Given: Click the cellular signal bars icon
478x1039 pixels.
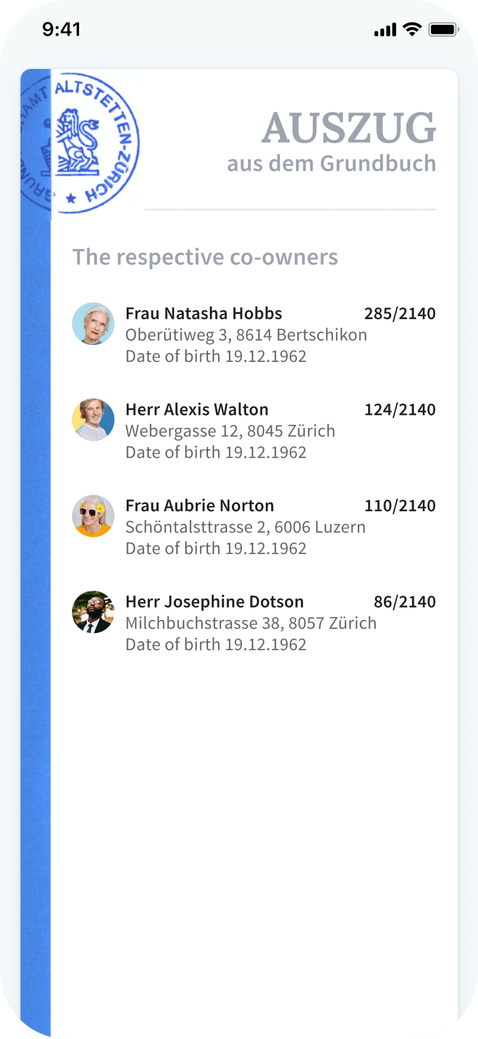Looking at the screenshot, I should coord(385,30).
